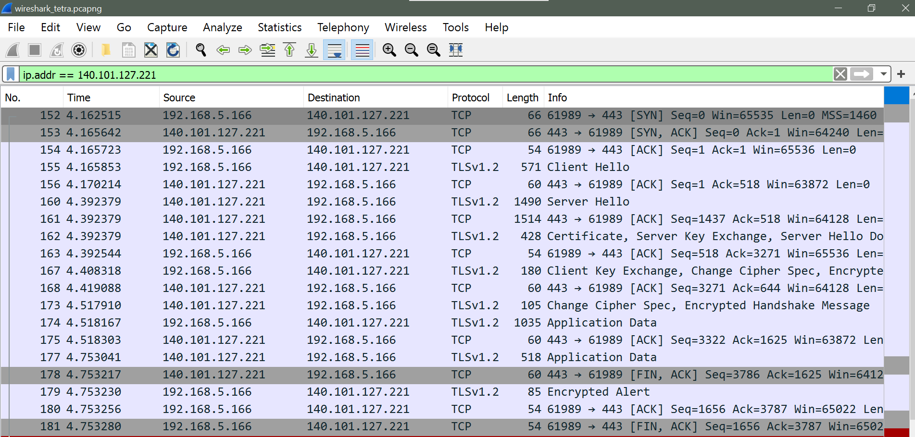Stop capturing packets square icon

(35, 50)
